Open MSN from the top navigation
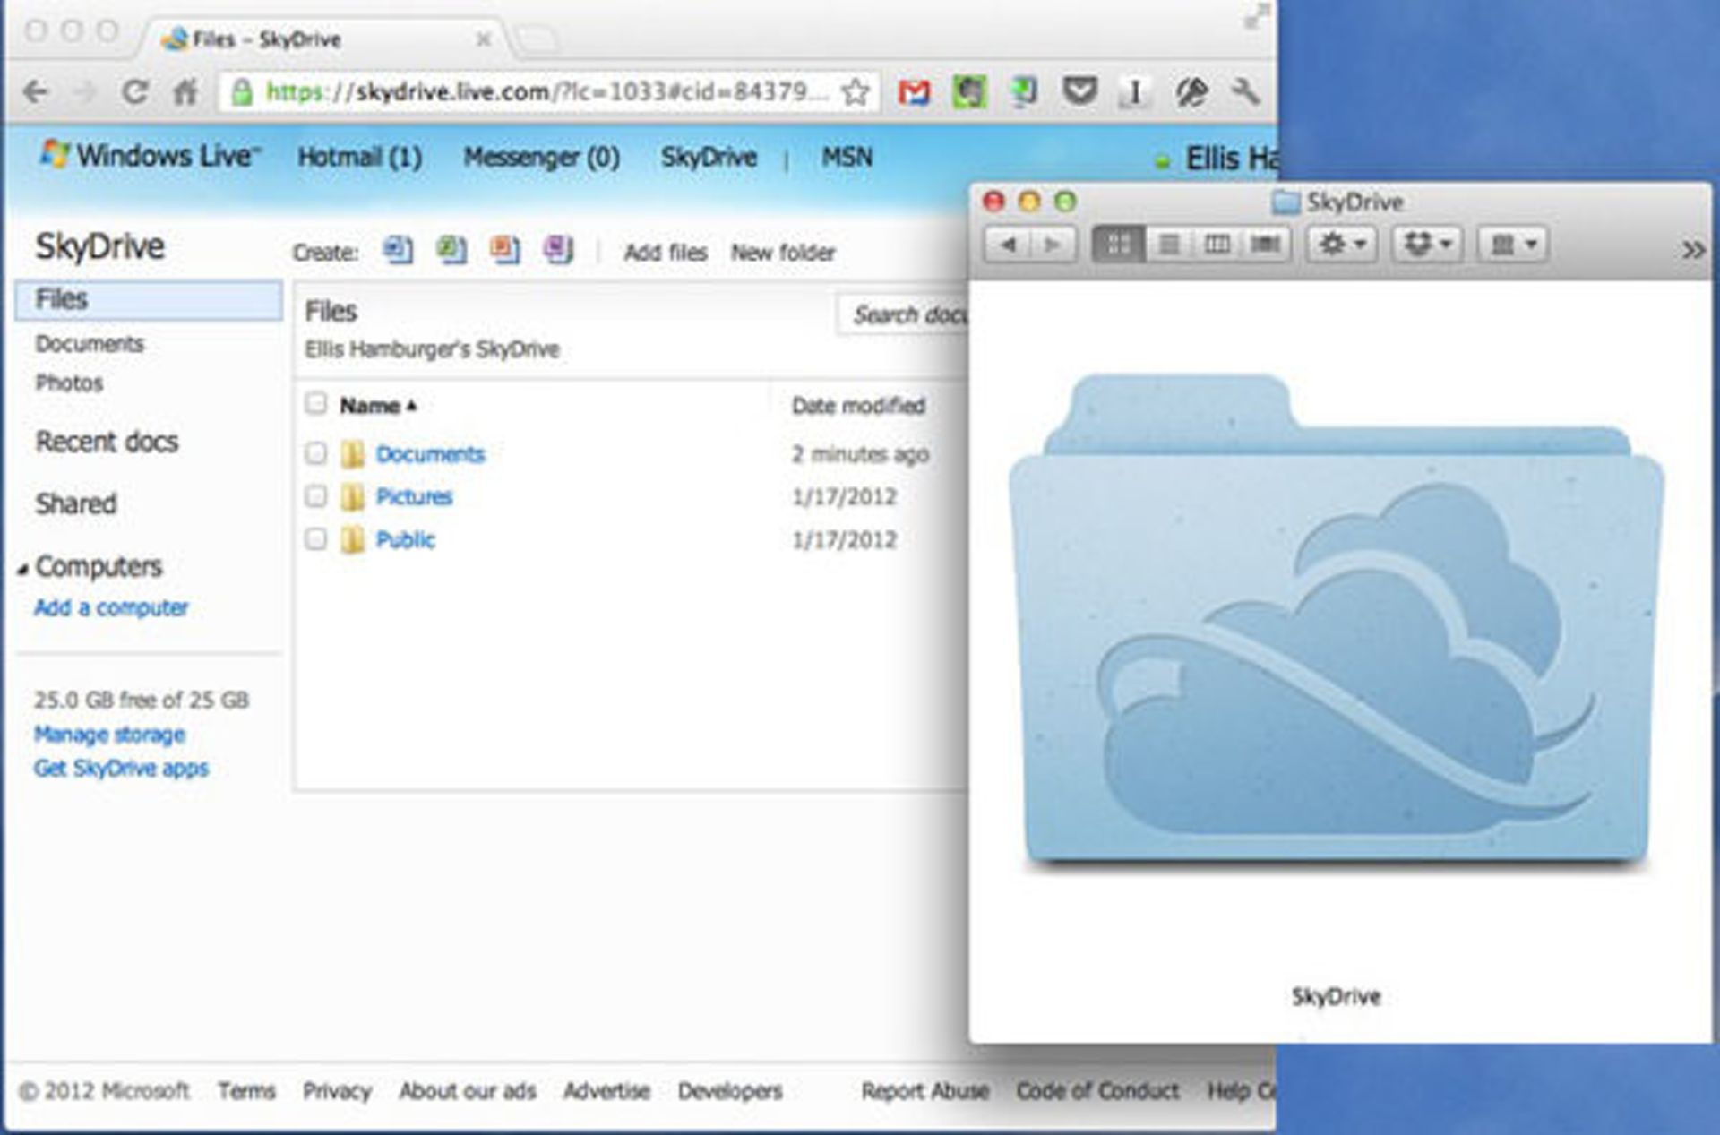1720x1135 pixels. (847, 158)
